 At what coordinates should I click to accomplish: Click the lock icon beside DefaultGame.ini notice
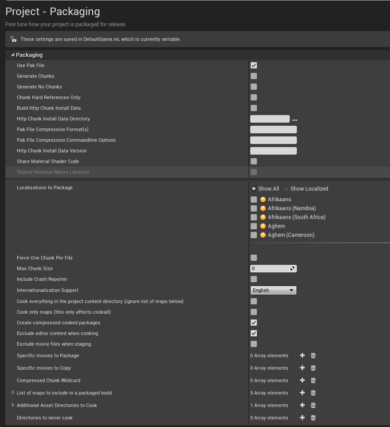[13, 39]
